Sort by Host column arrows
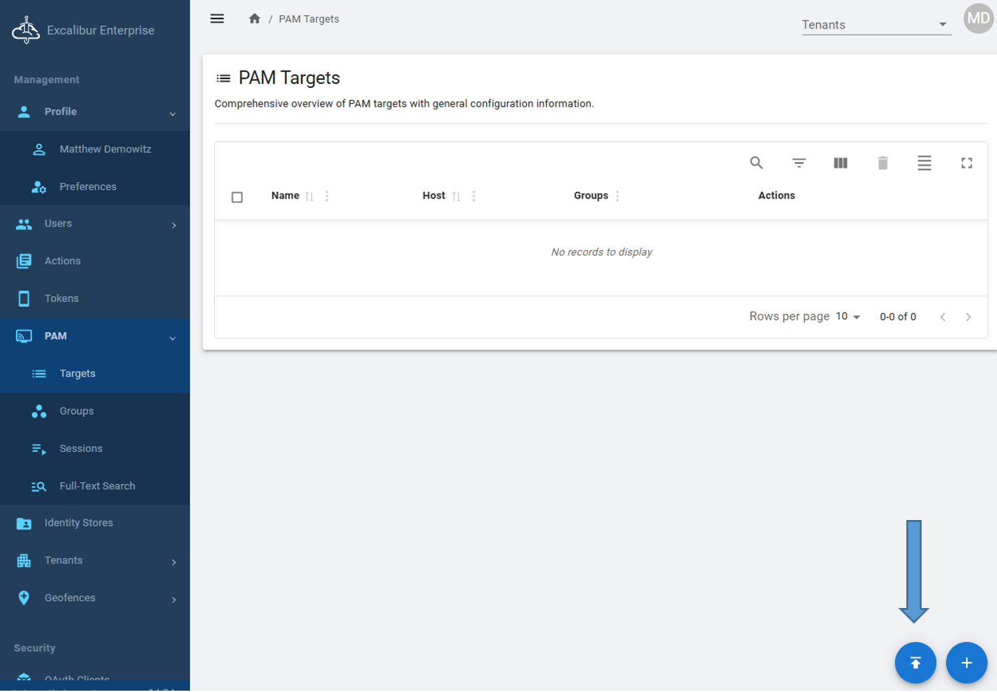 point(456,196)
